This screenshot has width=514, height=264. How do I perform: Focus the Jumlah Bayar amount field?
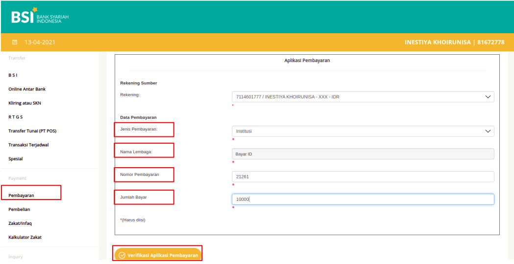[362, 199]
